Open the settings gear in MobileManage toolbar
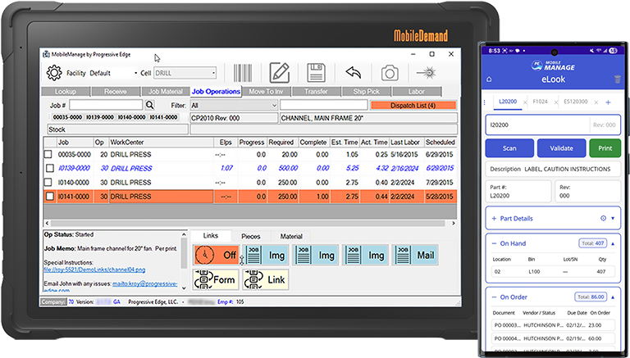Screen dimensions: 630x358 tap(54, 73)
